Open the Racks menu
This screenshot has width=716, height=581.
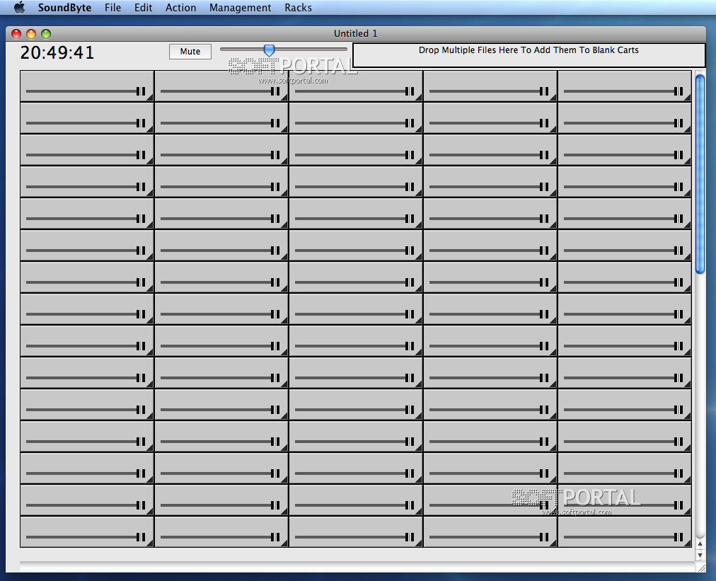tap(298, 8)
